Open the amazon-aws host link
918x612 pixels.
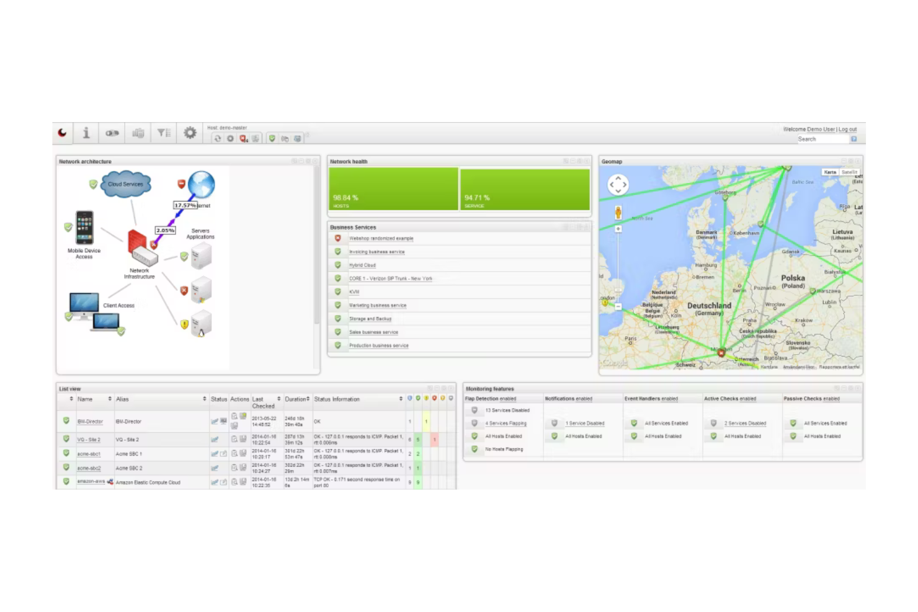click(91, 481)
